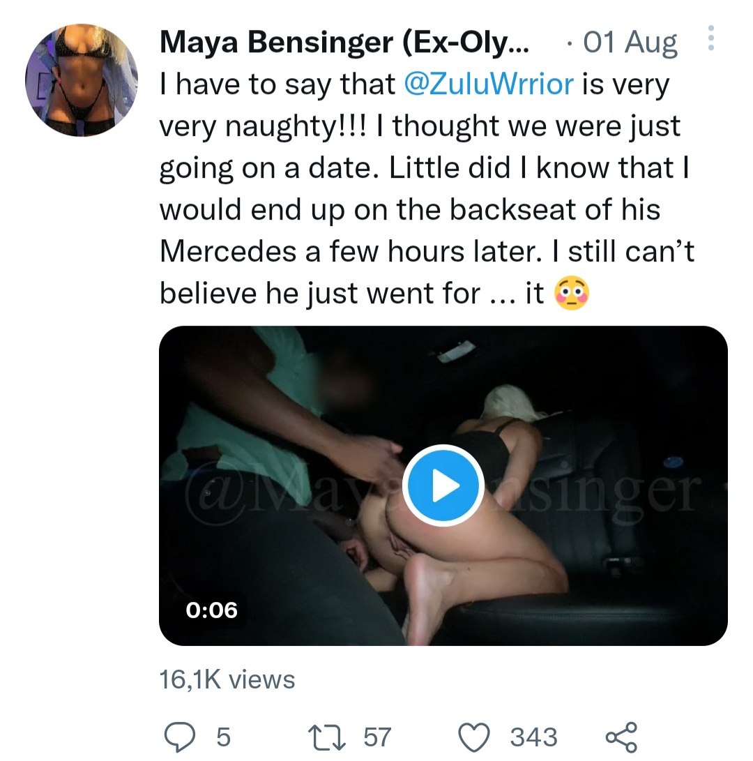Click the 16,1K views count

(227, 679)
